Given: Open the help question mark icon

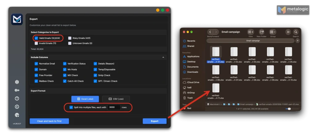Looking at the screenshot, I should [17, 99].
